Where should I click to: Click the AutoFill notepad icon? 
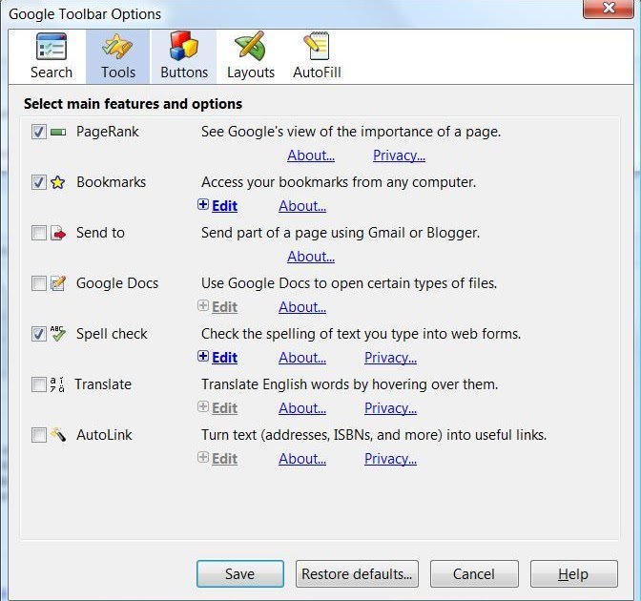[x=317, y=46]
